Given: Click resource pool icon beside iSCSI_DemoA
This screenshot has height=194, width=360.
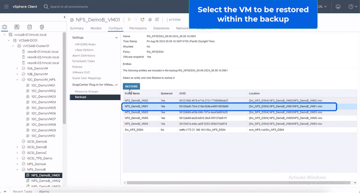Looking at the screenshot, I should 24,142.
